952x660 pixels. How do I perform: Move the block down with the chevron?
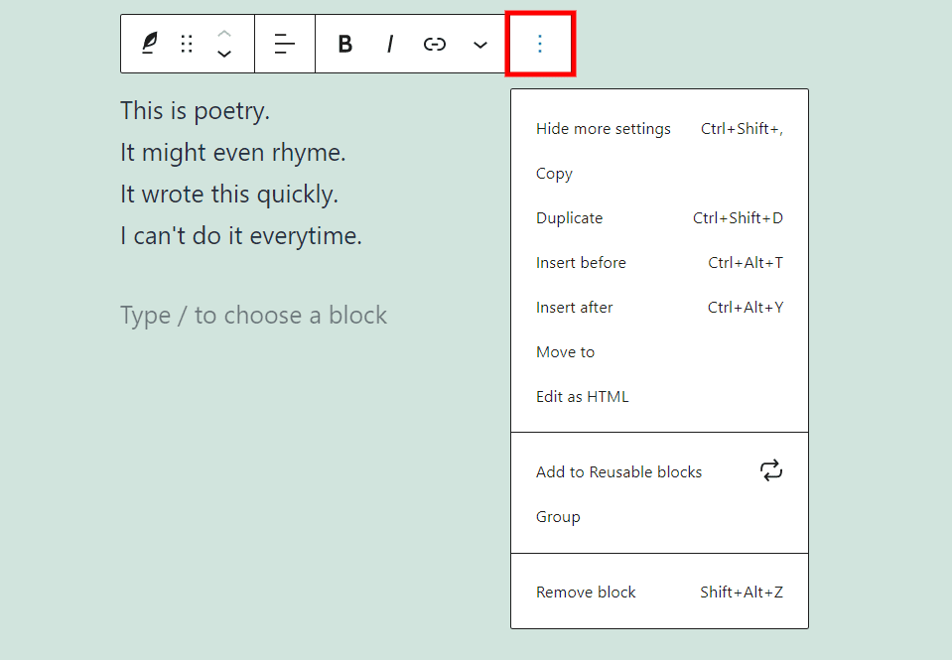224,55
